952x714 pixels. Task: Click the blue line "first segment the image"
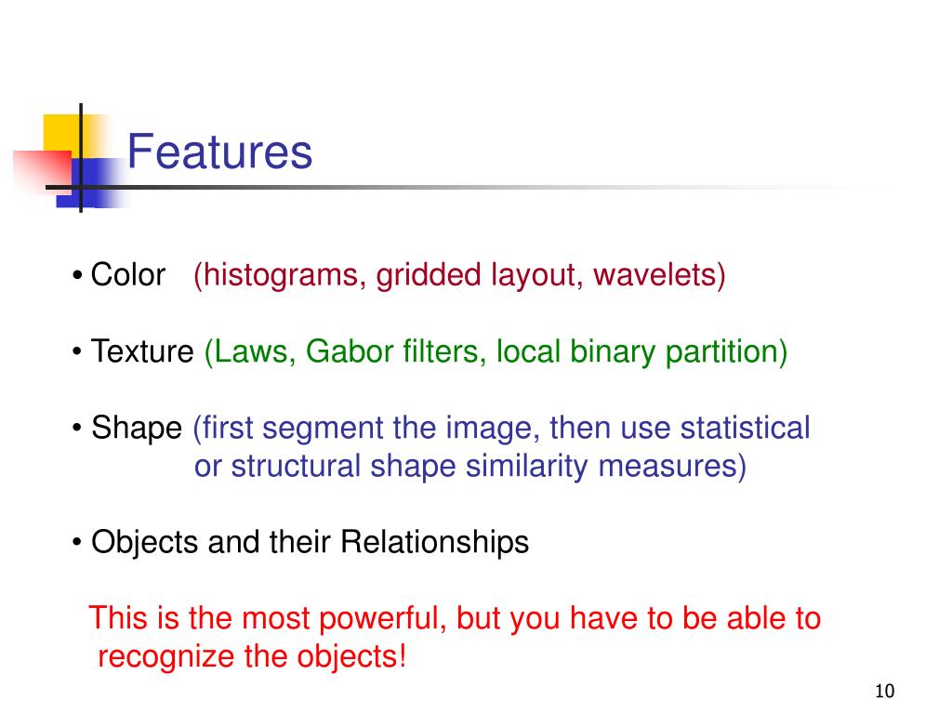click(x=502, y=429)
